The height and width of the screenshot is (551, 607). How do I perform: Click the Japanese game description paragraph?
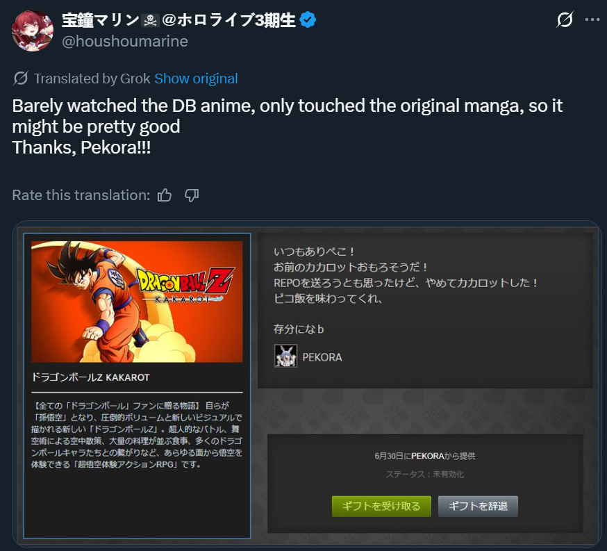(137, 435)
